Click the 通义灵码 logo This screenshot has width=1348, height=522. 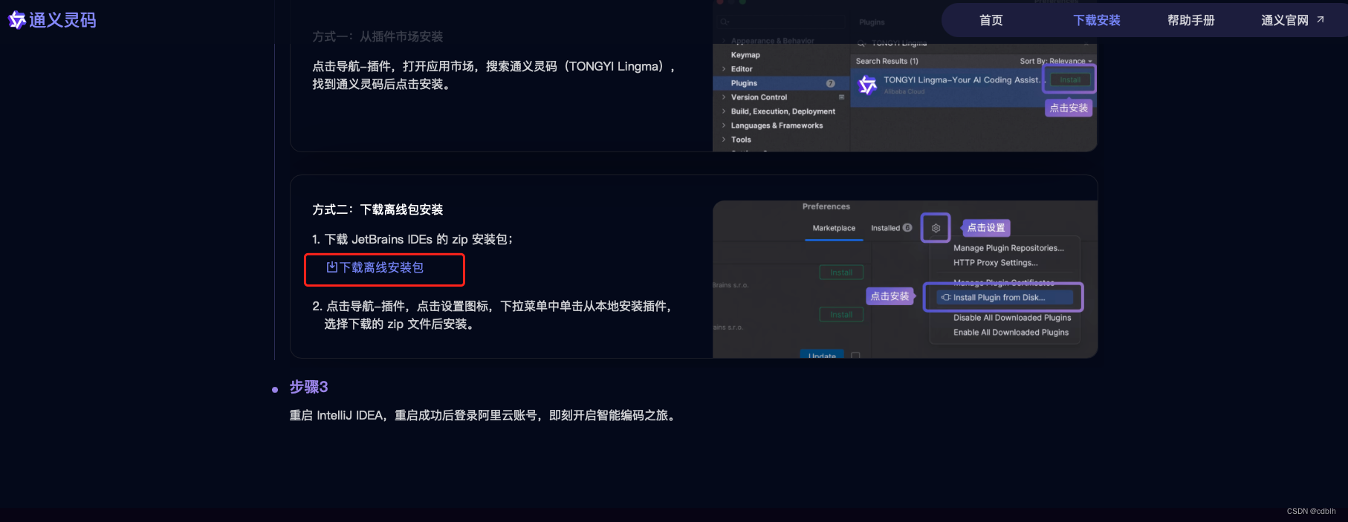click(52, 20)
